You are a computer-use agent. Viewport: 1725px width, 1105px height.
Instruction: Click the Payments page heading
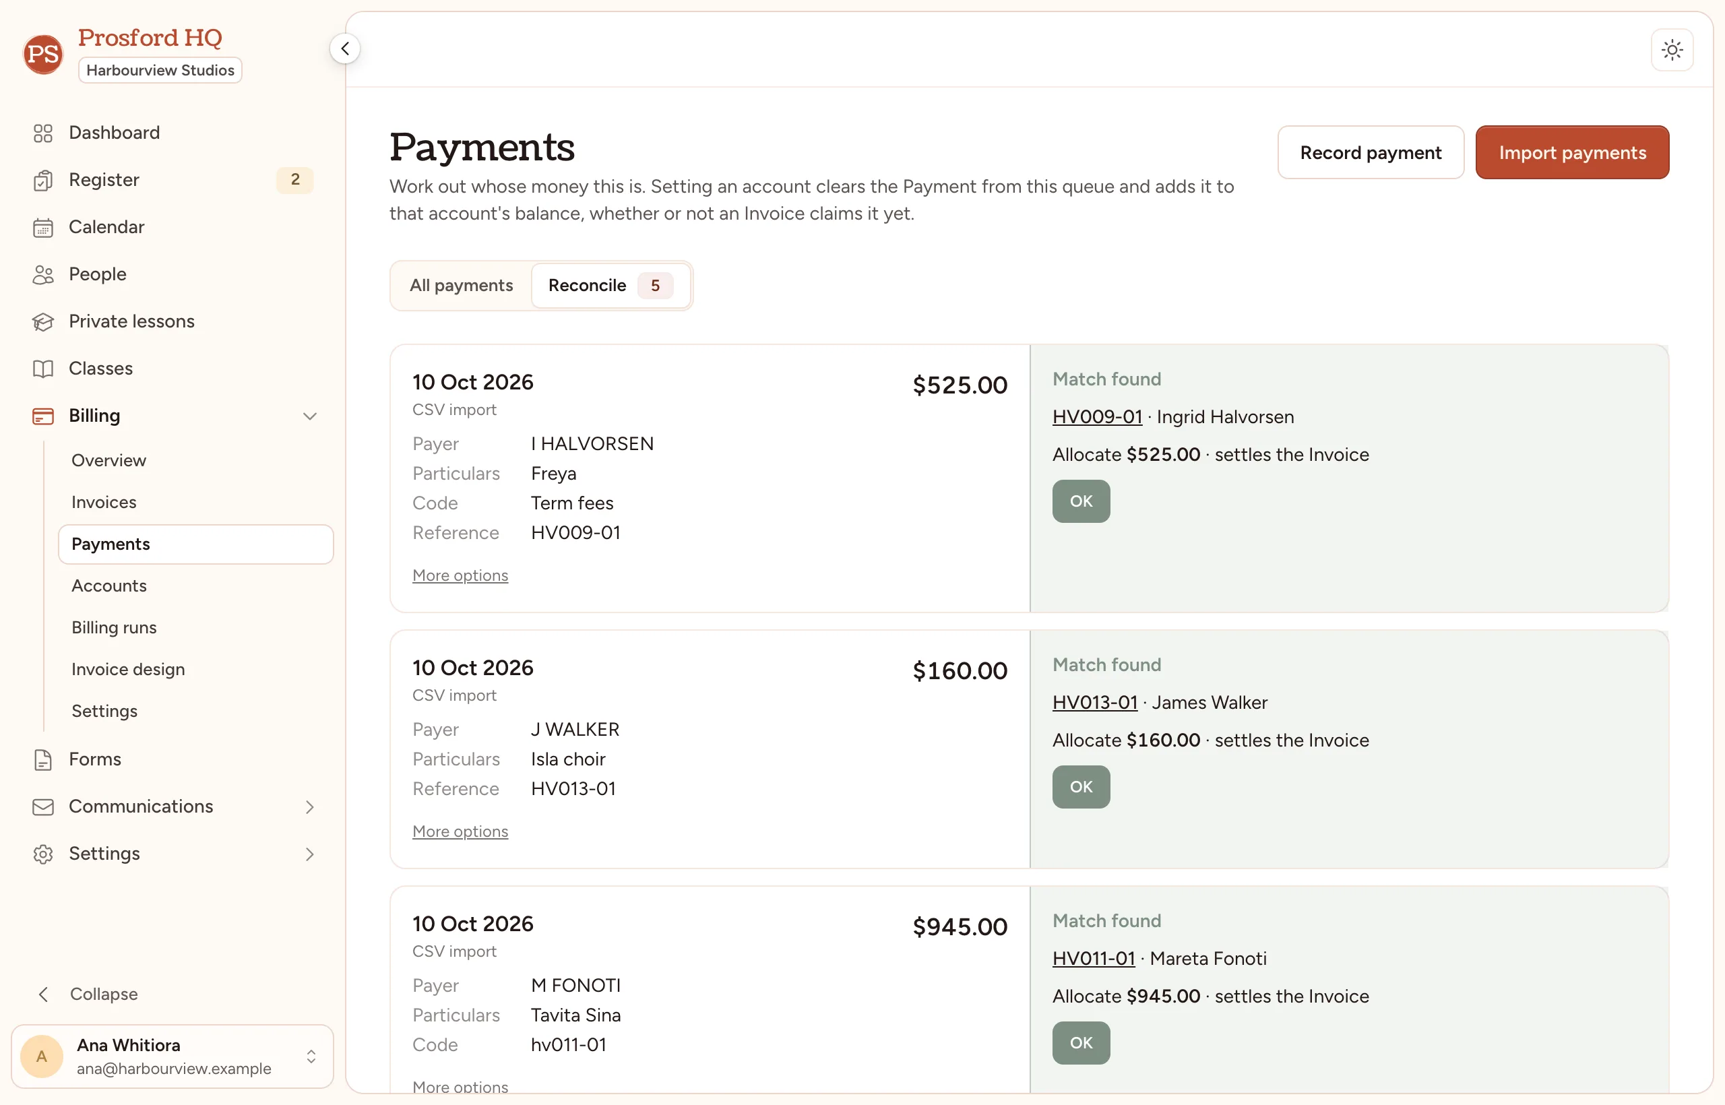coord(482,148)
